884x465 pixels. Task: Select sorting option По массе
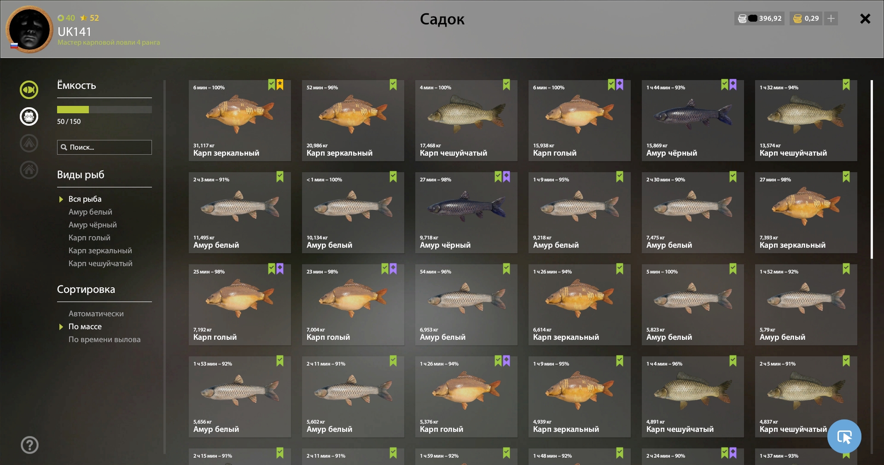[85, 326]
